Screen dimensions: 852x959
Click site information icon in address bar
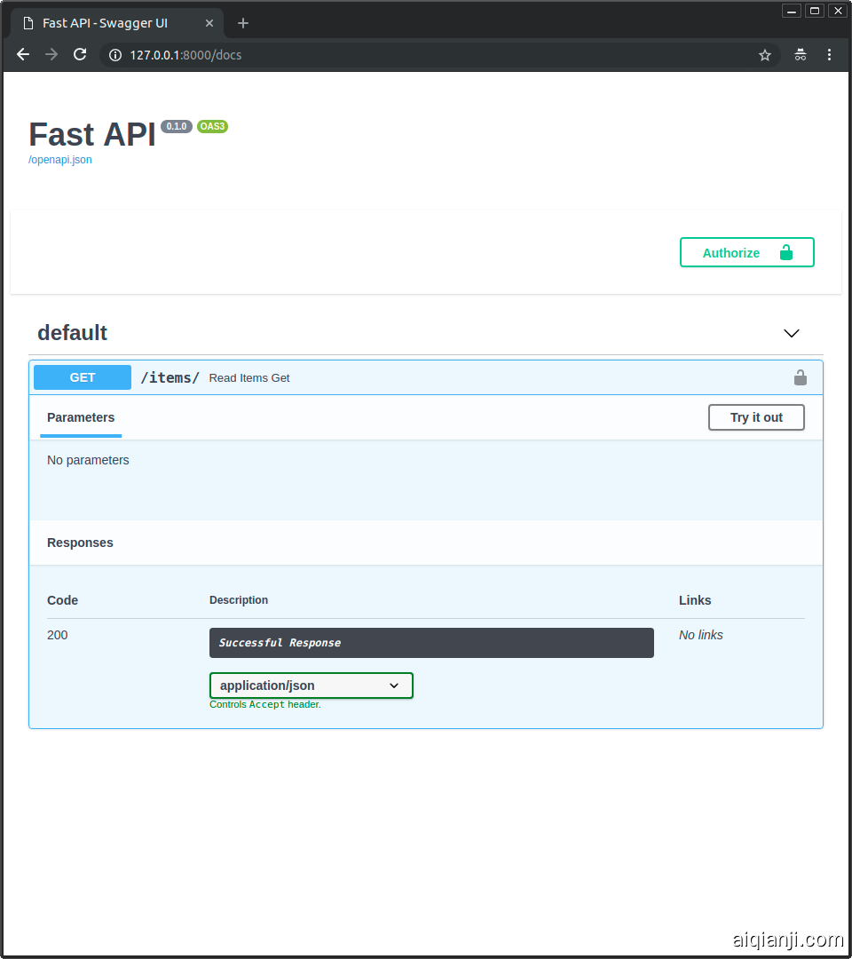click(114, 55)
